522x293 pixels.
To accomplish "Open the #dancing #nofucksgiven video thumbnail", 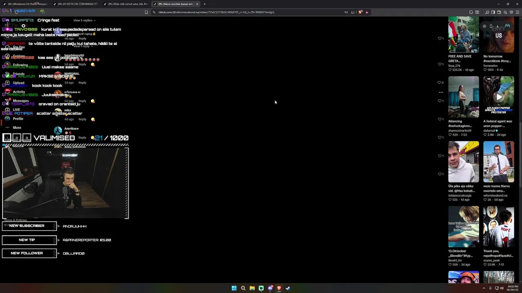I will pyautogui.click(x=464, y=97).
